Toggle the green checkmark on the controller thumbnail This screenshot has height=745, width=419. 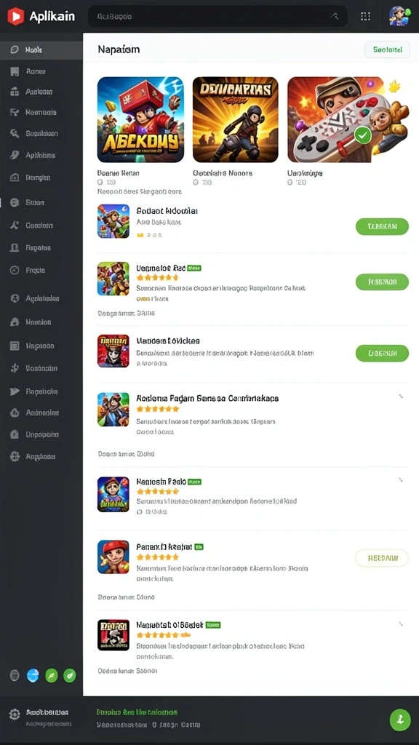coord(363,135)
